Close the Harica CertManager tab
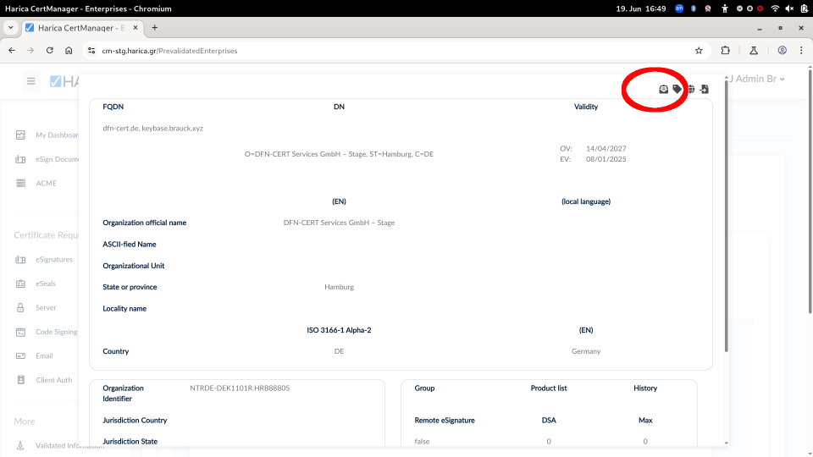The height and width of the screenshot is (457, 813). (135, 27)
